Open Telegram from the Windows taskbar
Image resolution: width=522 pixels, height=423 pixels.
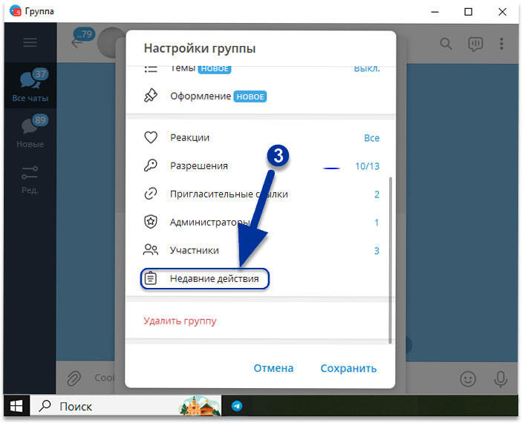pyautogui.click(x=237, y=406)
